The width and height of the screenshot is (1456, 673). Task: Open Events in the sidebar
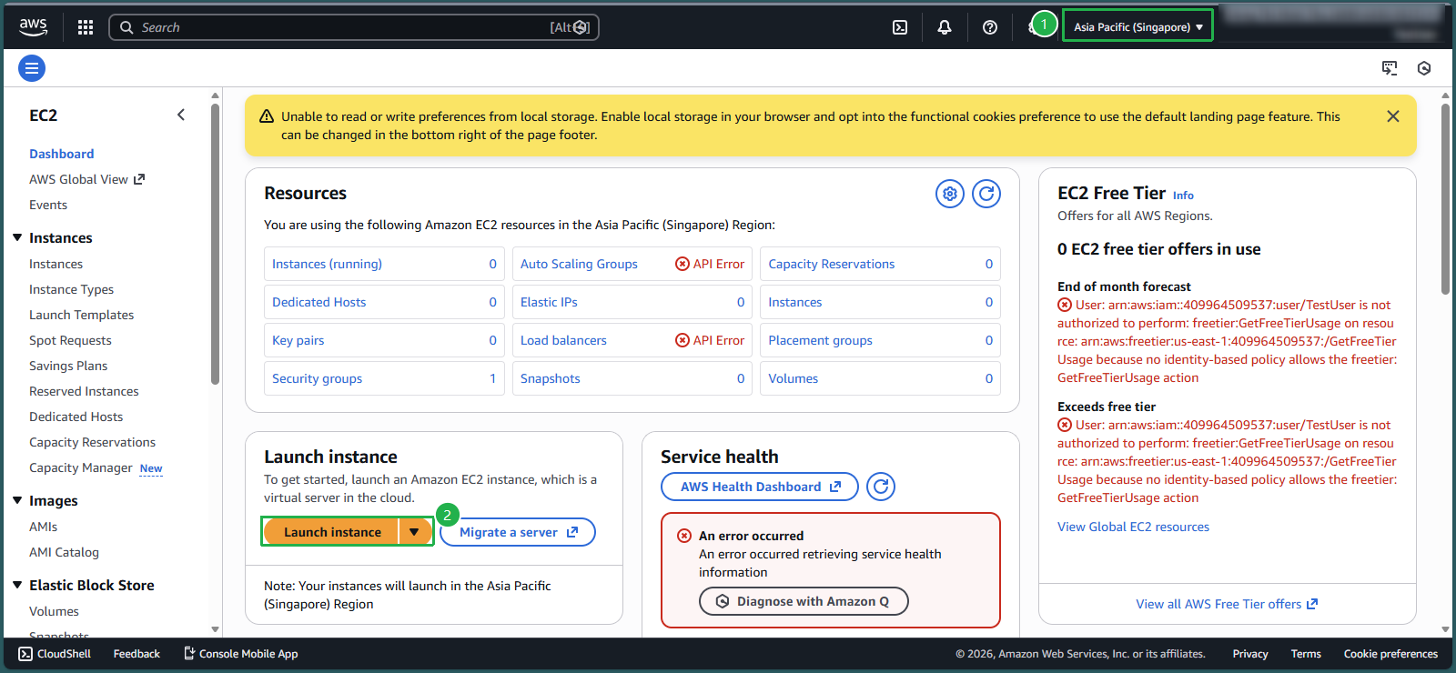(48, 205)
